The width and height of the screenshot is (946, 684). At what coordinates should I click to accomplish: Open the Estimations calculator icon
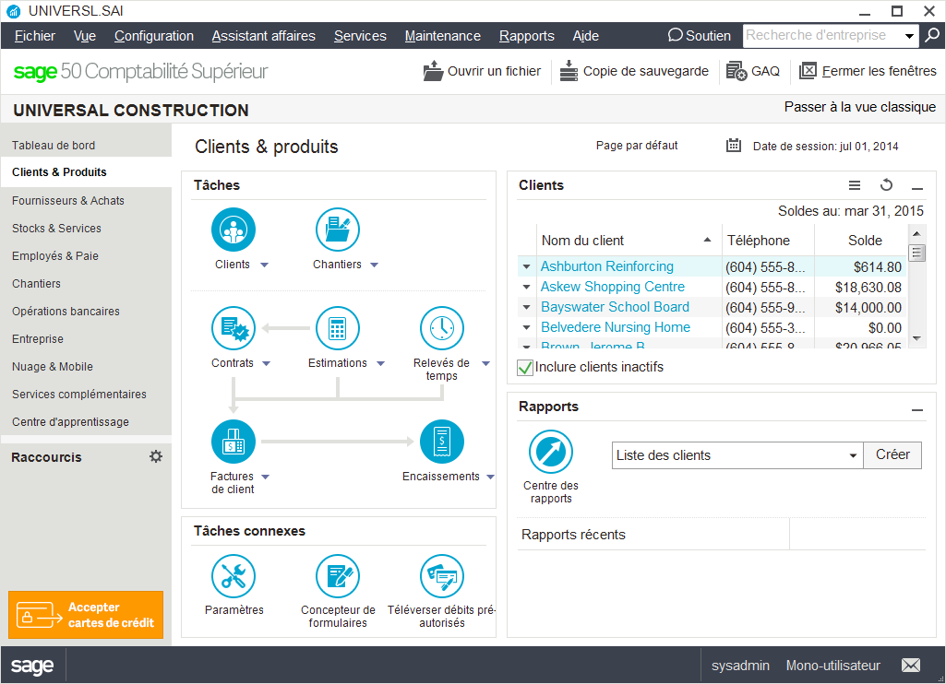(x=337, y=328)
